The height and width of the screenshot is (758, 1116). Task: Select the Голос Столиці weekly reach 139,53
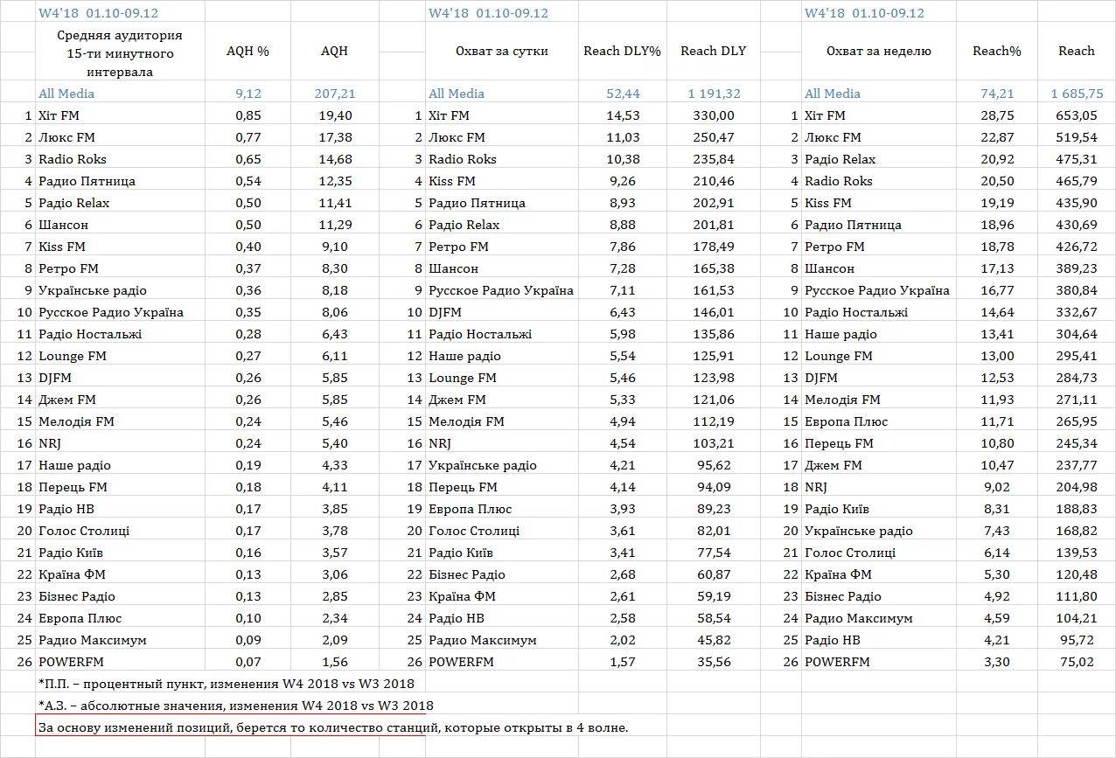tap(1077, 553)
